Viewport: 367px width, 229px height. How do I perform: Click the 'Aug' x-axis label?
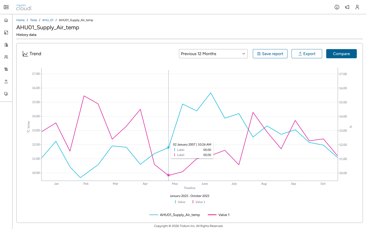(264, 184)
